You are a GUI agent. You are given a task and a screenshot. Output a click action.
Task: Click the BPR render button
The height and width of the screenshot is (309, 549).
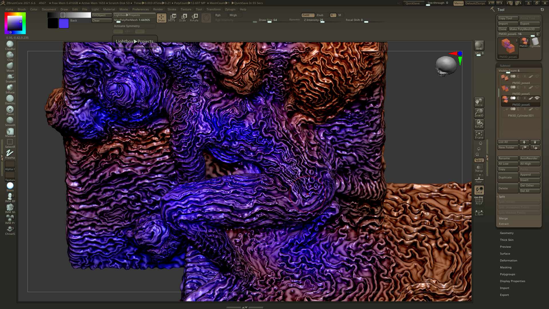pyautogui.click(x=479, y=46)
